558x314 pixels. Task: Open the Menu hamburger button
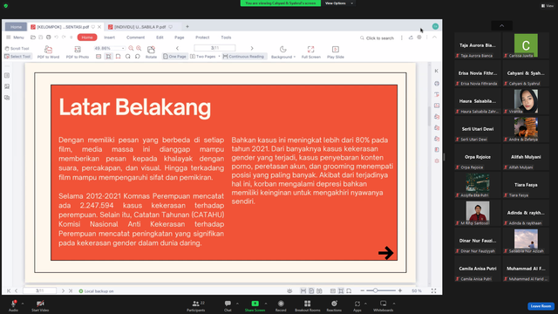(x=15, y=38)
